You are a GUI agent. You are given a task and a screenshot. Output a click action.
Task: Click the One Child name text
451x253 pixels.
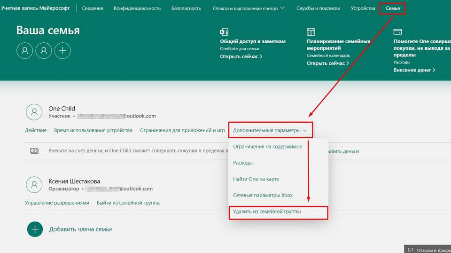(x=62, y=109)
